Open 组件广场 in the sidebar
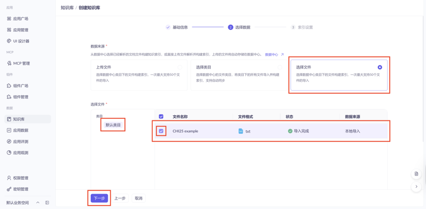The image size is (426, 209). (20, 86)
